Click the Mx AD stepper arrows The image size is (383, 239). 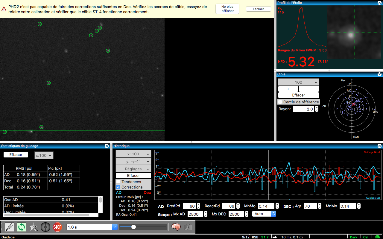(x=206, y=214)
